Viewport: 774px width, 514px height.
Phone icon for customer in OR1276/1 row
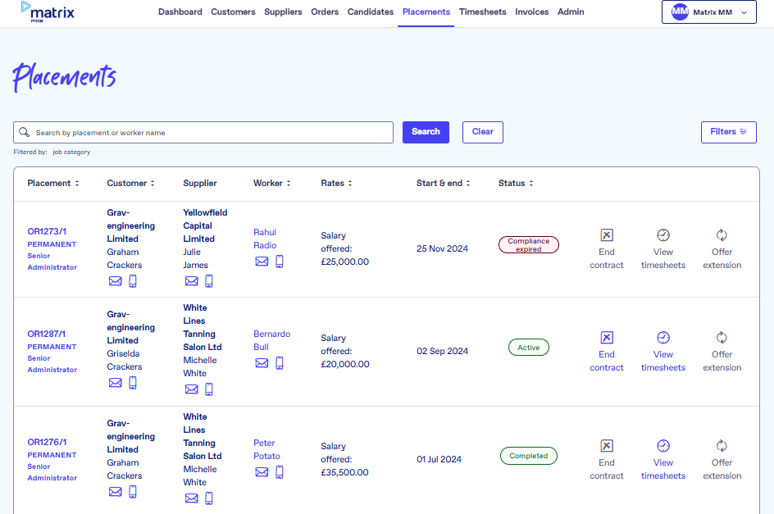click(133, 492)
